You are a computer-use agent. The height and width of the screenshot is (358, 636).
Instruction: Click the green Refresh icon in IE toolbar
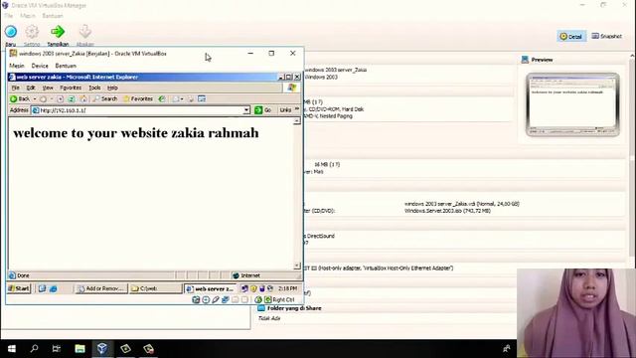pyautogui.click(x=72, y=98)
